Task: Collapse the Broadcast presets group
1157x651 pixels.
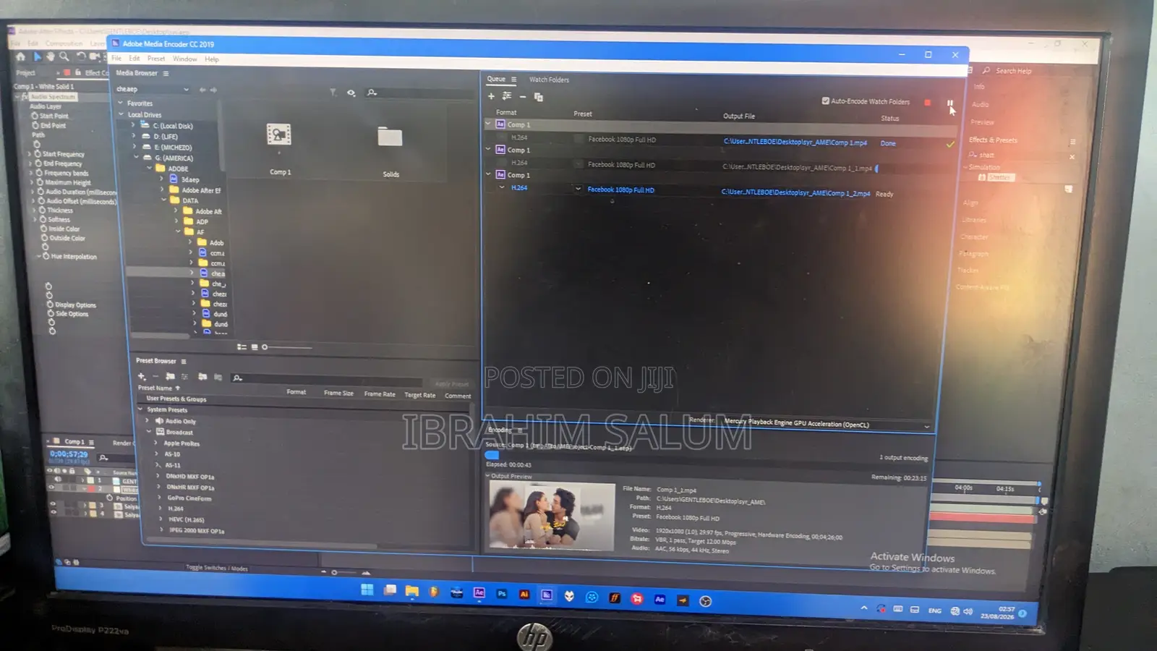Action: tap(149, 432)
